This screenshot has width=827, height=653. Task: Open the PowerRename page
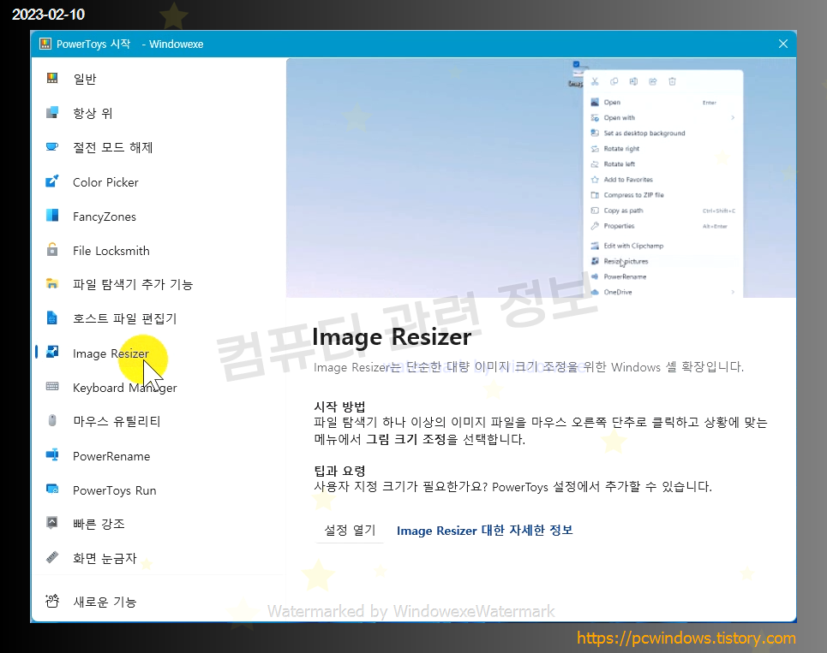click(x=111, y=456)
